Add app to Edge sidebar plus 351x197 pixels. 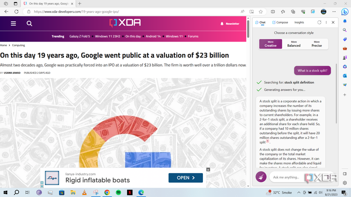pyautogui.click(x=345, y=95)
